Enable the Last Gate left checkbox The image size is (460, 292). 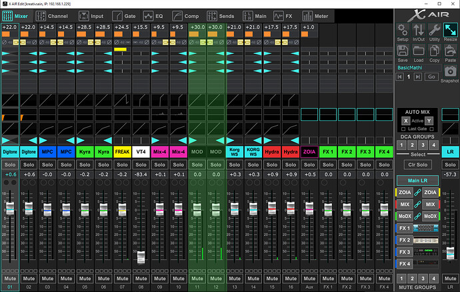403,129
